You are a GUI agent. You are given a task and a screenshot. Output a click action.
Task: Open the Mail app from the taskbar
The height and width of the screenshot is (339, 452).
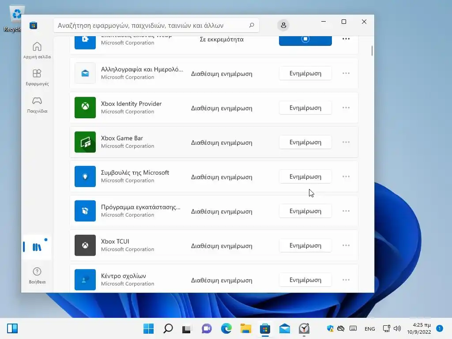click(x=285, y=328)
